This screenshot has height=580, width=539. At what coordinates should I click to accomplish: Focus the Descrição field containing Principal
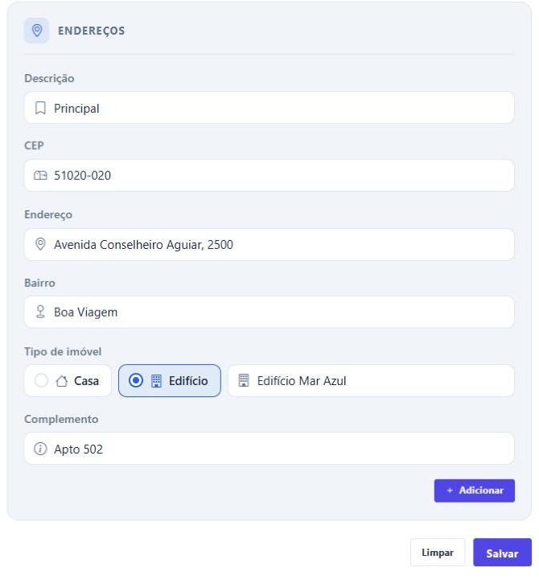pos(269,108)
